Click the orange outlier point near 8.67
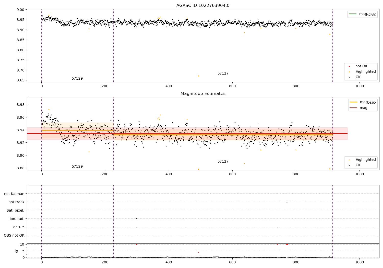The image size is (383, 268). 198,76
